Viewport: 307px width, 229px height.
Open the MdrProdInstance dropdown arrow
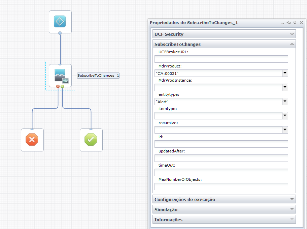coord(285,87)
